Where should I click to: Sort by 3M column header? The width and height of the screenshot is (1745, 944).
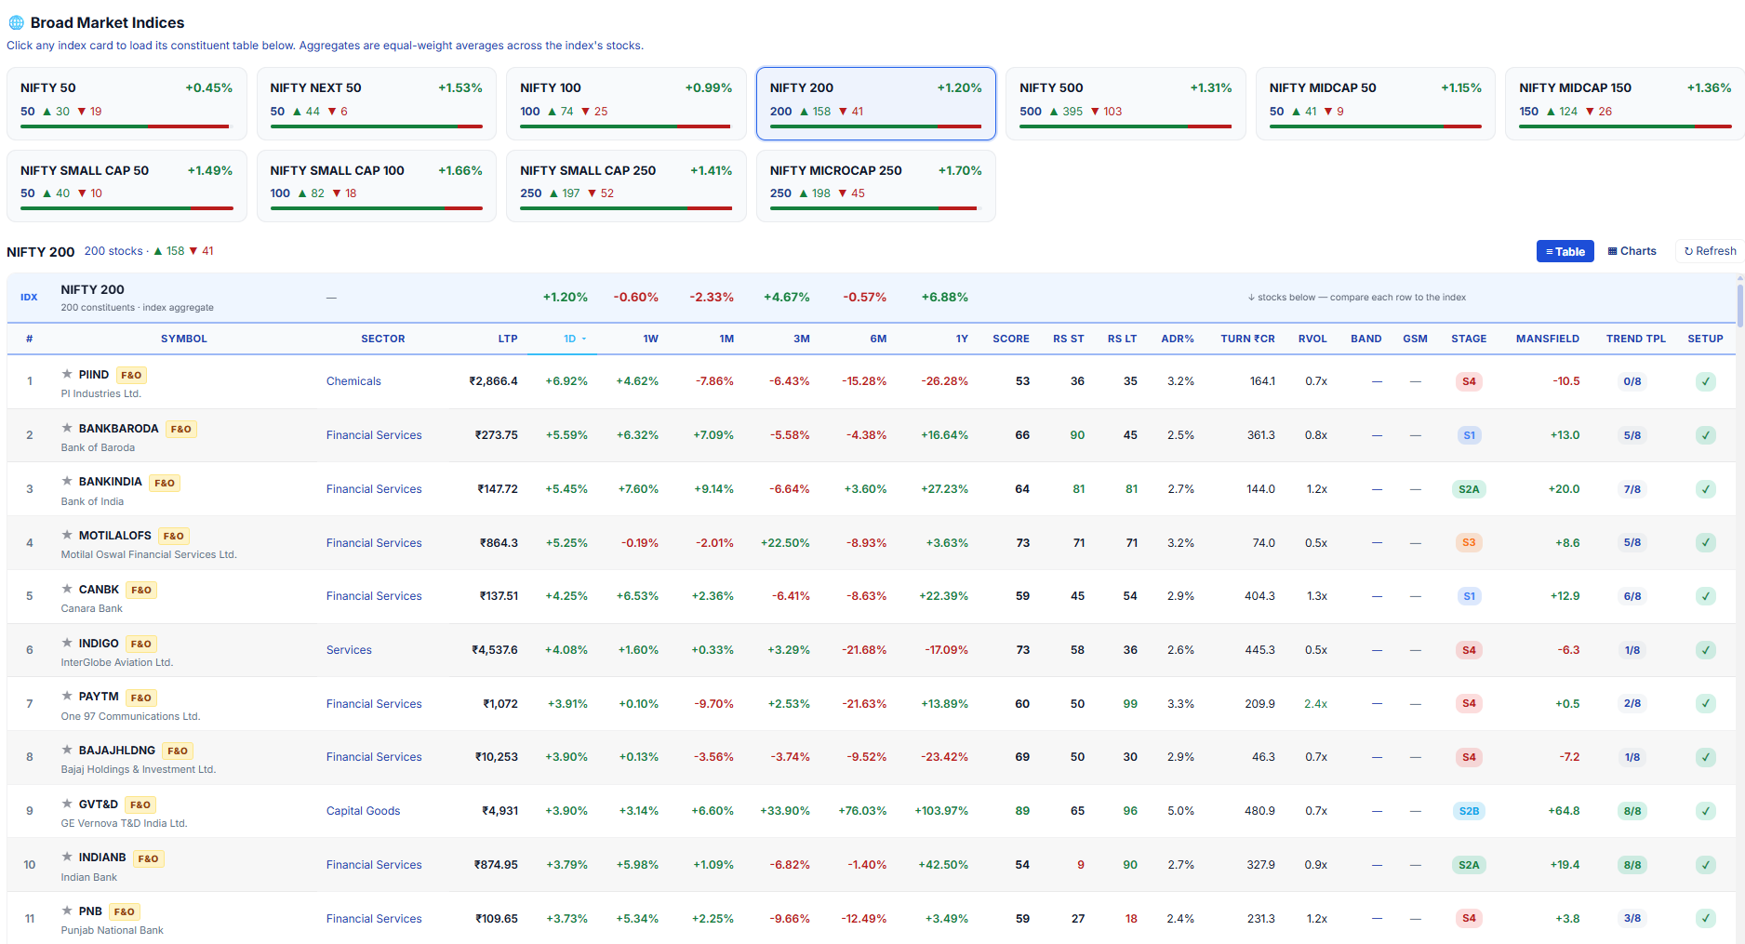click(802, 339)
